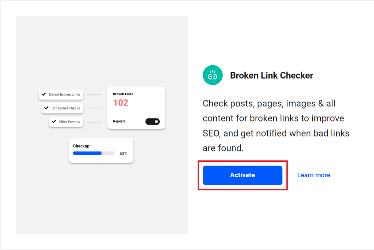The width and height of the screenshot is (374, 250).
Task: Click the gray illustration preview panel
Action: point(102,125)
